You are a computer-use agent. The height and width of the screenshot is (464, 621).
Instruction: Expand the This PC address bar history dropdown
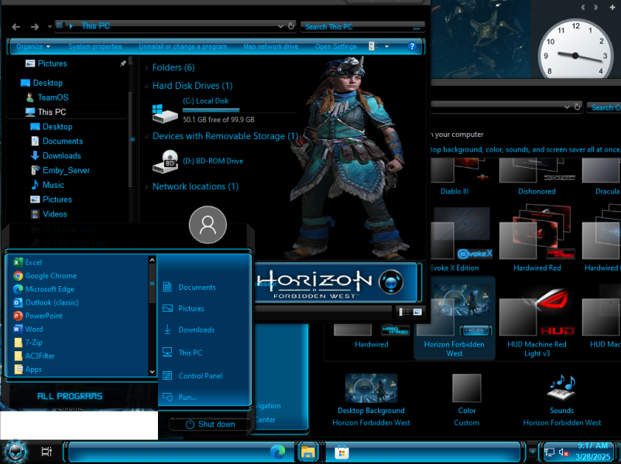pos(280,26)
